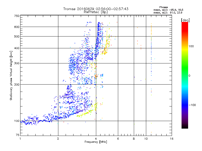The image size is (202, 151).
Task: Click the black bottom of the color bar
Action: click(x=185, y=127)
